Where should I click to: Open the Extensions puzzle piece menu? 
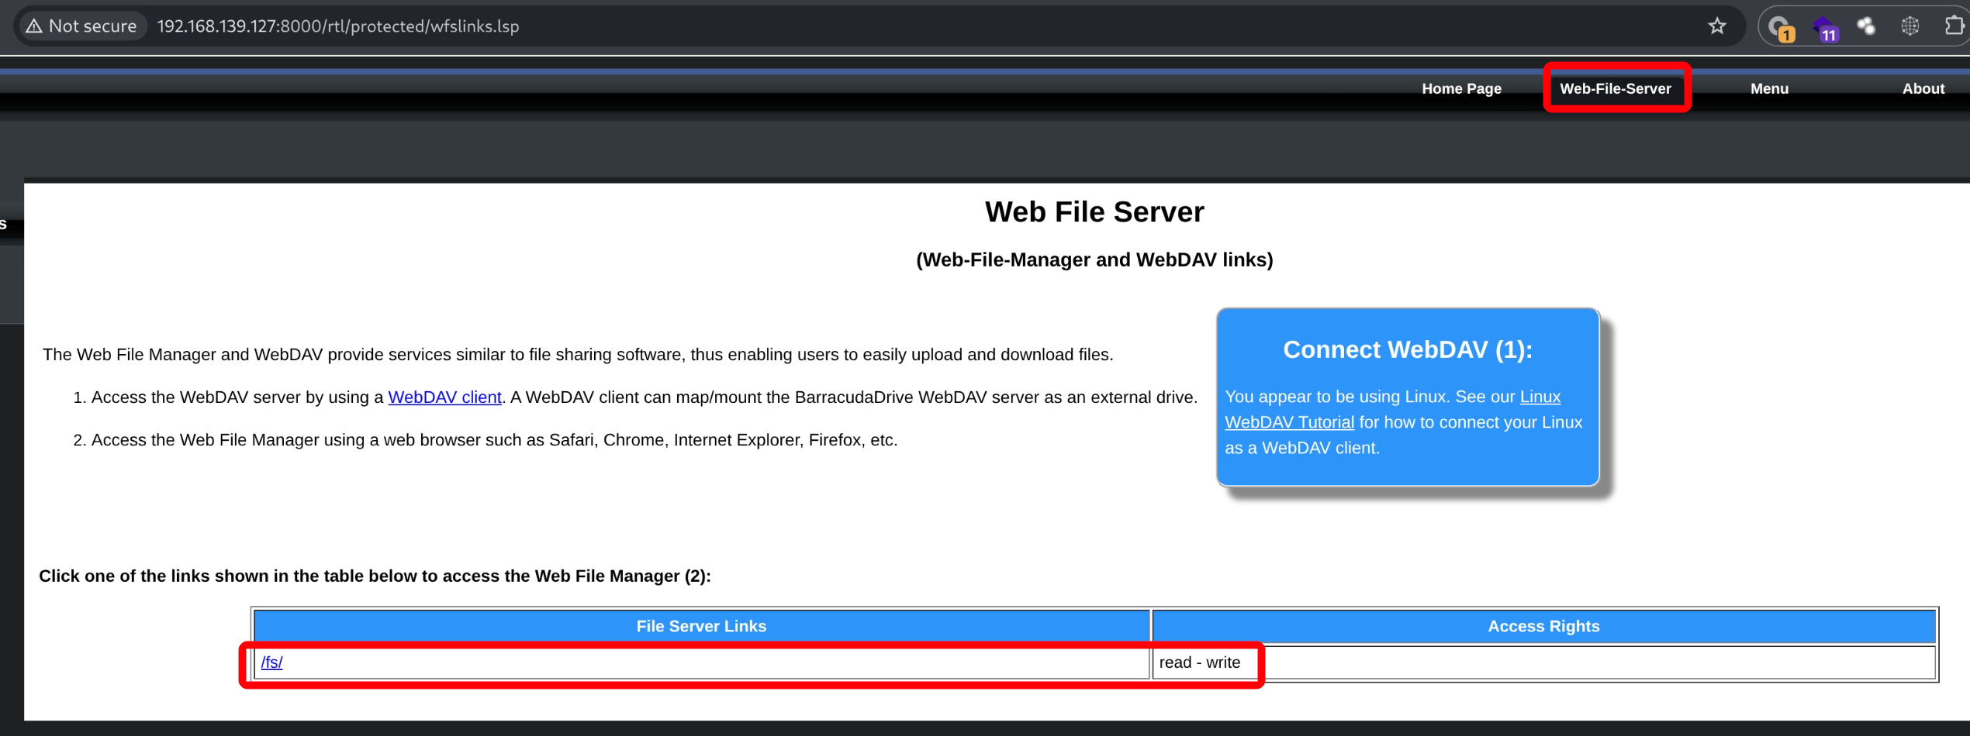coord(1954,26)
